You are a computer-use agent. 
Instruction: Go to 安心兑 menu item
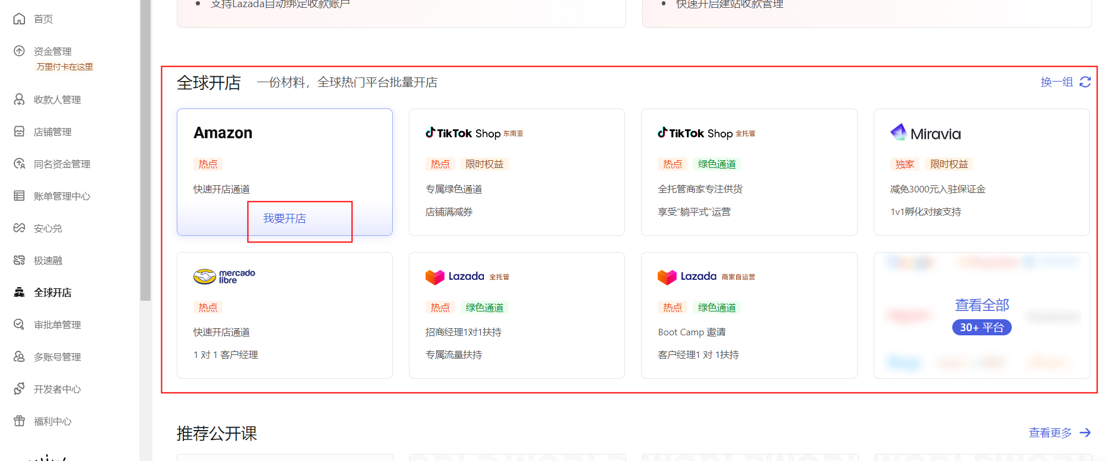pos(48,228)
